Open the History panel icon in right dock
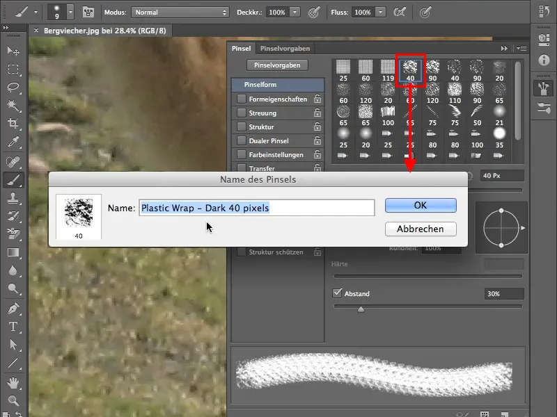 point(544,11)
